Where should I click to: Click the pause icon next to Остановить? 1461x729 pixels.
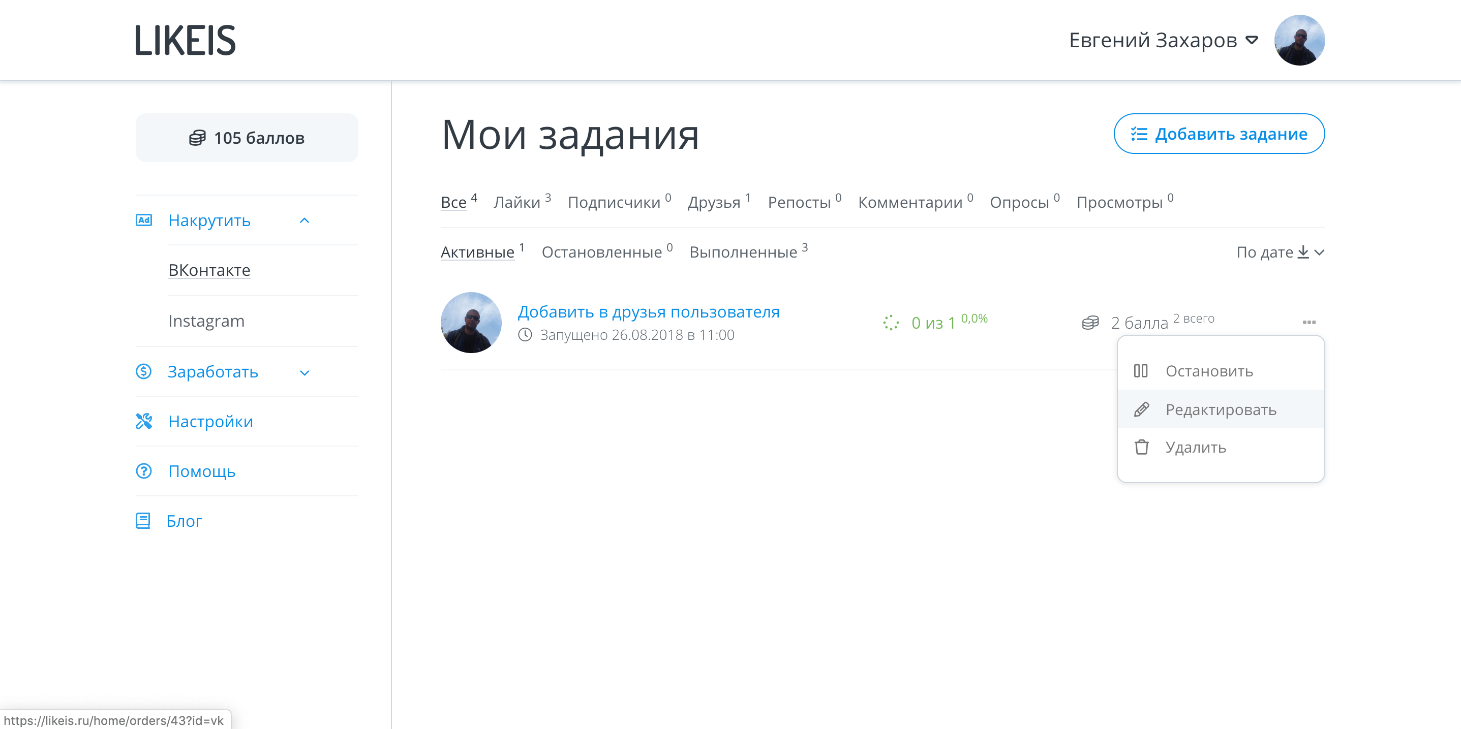pyautogui.click(x=1141, y=371)
